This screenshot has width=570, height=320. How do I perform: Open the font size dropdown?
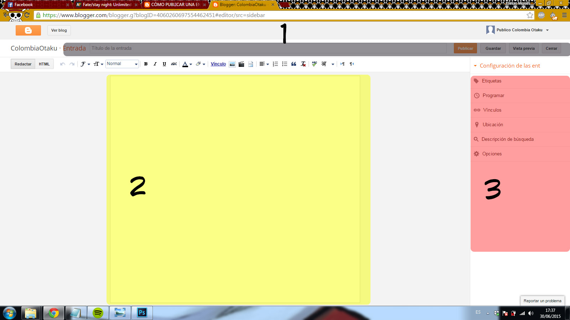[x=98, y=64]
